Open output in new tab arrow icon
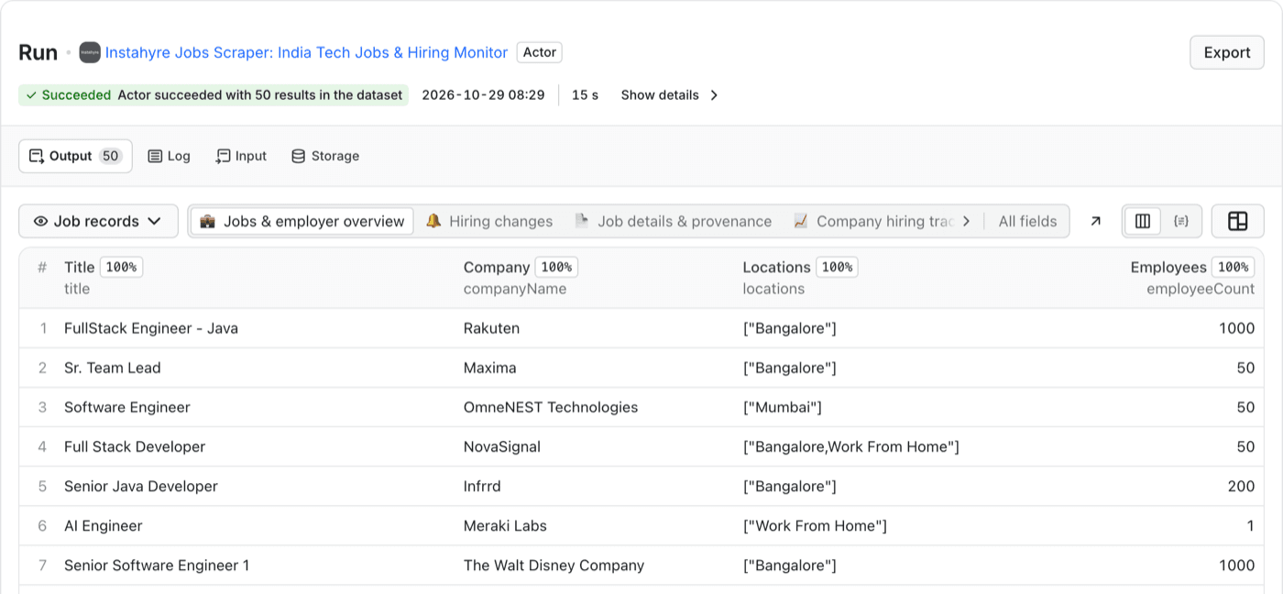 [x=1095, y=221]
